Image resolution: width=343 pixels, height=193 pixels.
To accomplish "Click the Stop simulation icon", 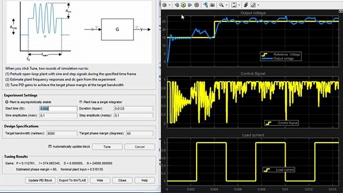I will click(197, 5).
